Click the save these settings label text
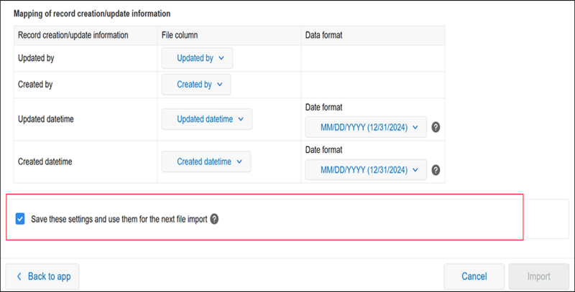This screenshot has height=292, width=575. click(119, 218)
